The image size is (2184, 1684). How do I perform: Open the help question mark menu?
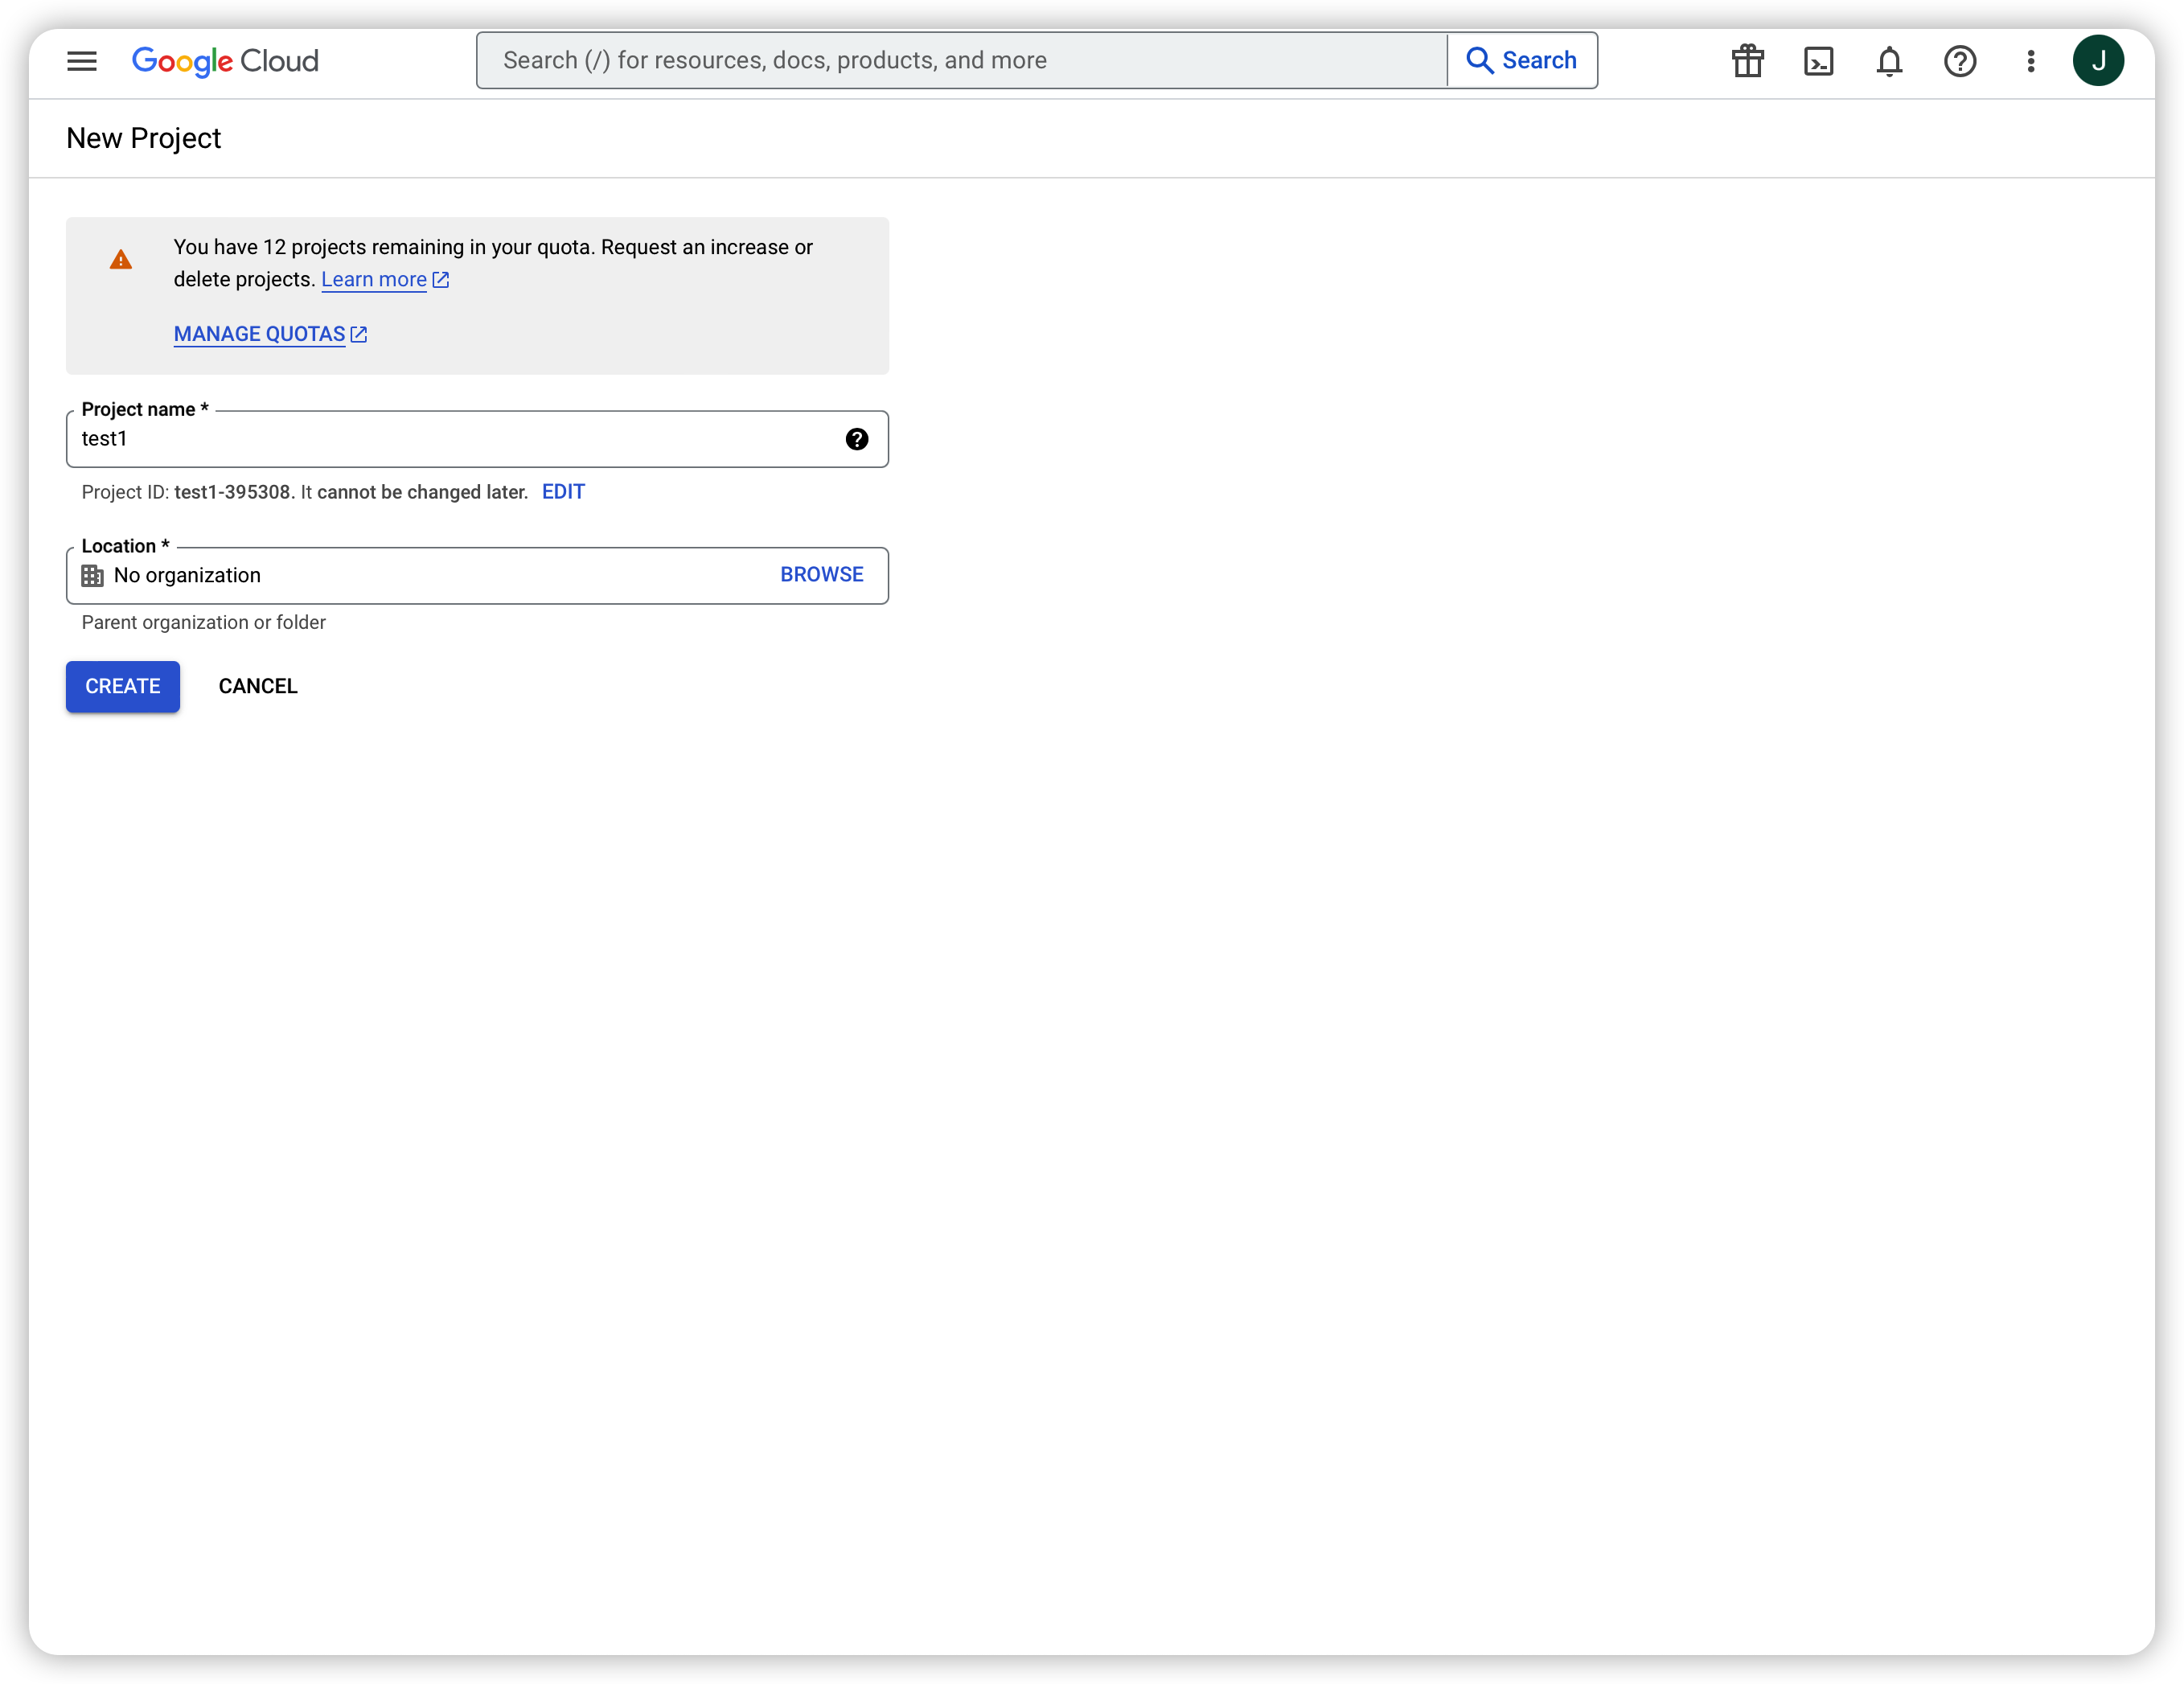pos(1959,61)
